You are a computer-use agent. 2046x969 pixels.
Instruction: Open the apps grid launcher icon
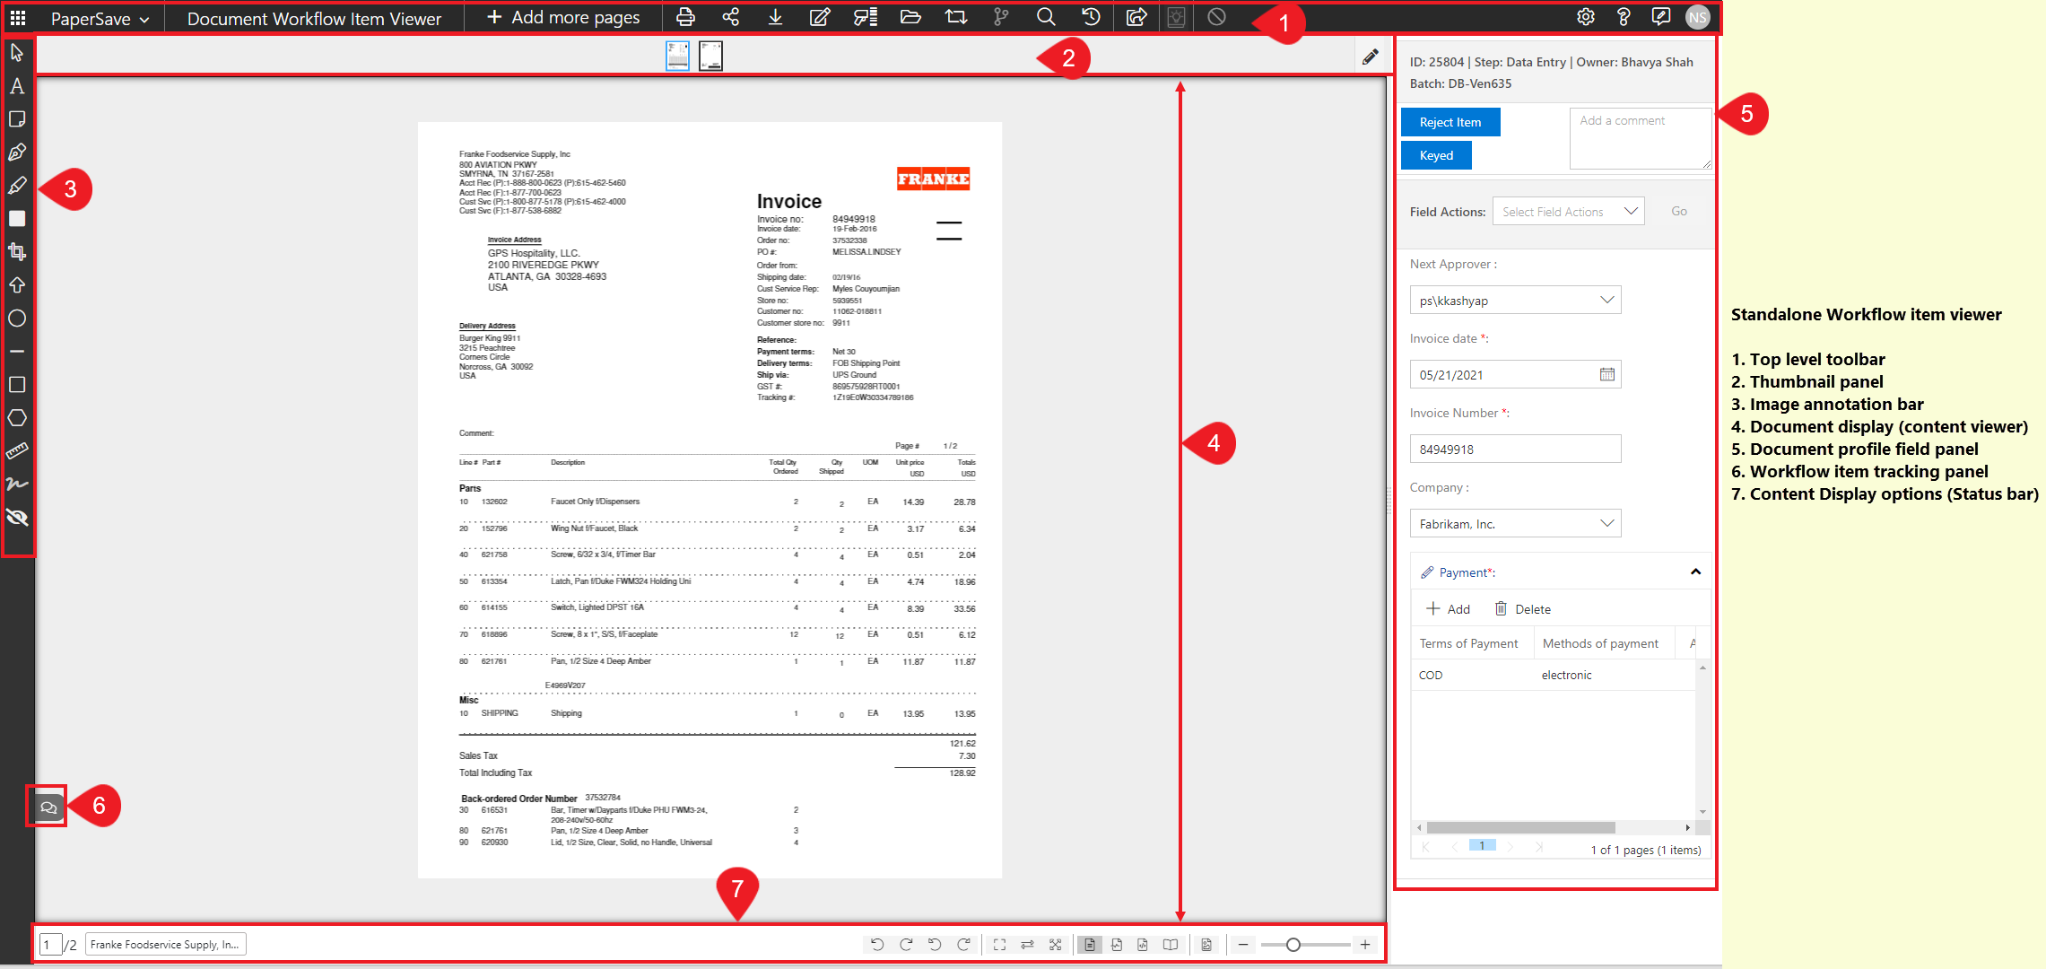(x=17, y=17)
